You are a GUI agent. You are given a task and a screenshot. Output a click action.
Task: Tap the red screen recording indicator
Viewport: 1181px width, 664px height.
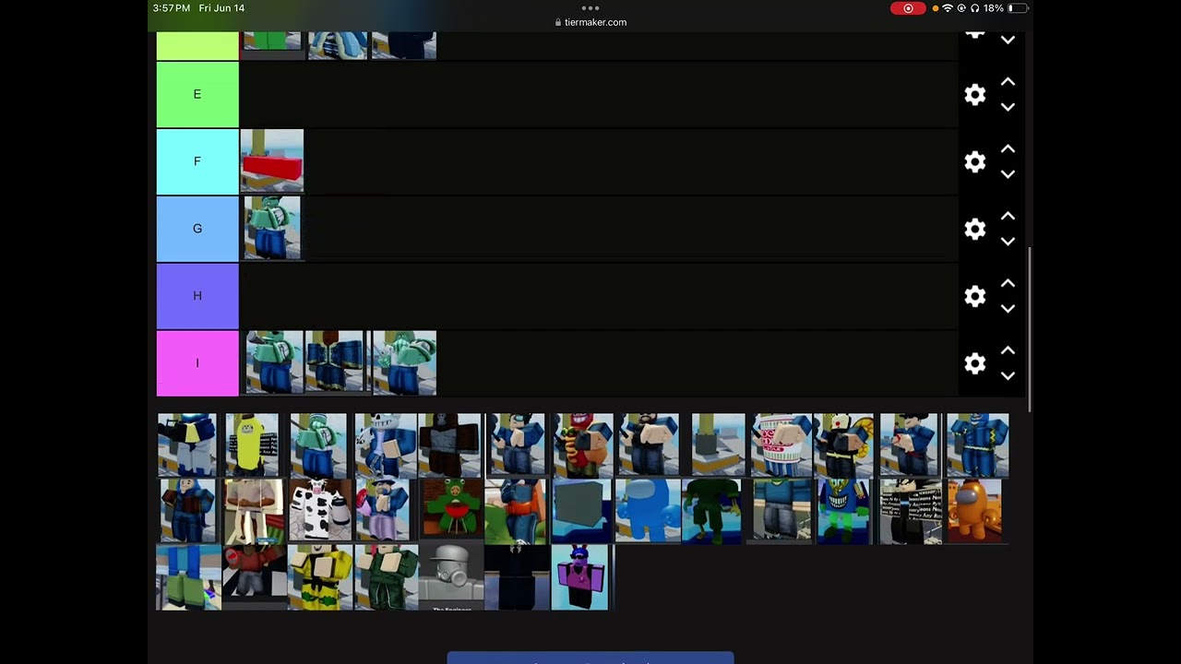click(x=908, y=8)
